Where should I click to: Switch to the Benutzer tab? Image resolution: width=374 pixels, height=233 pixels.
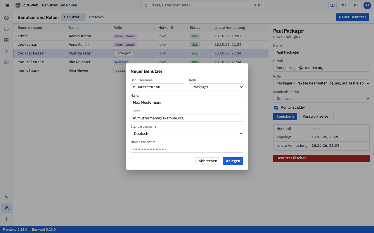point(73,17)
